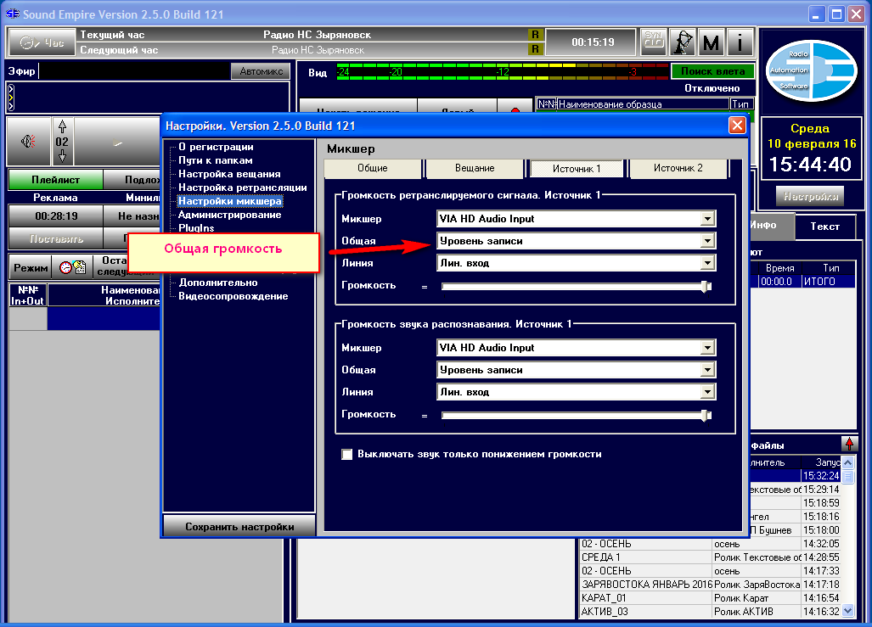Select PlugIns tree item

tap(196, 228)
